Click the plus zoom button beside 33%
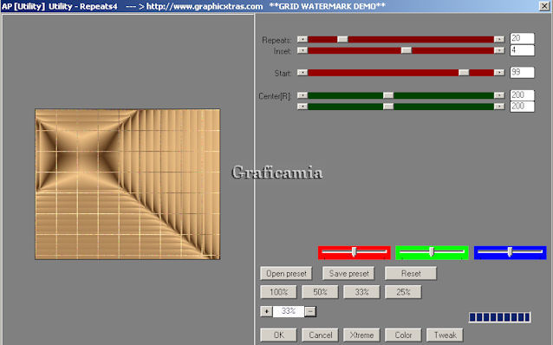Image resolution: width=553 pixels, height=345 pixels. [266, 311]
